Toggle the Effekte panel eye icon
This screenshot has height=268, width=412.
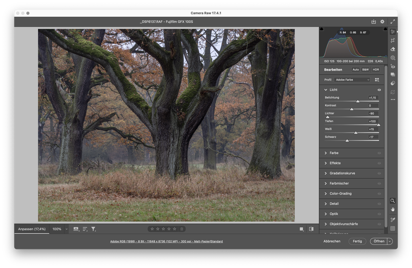click(x=379, y=163)
